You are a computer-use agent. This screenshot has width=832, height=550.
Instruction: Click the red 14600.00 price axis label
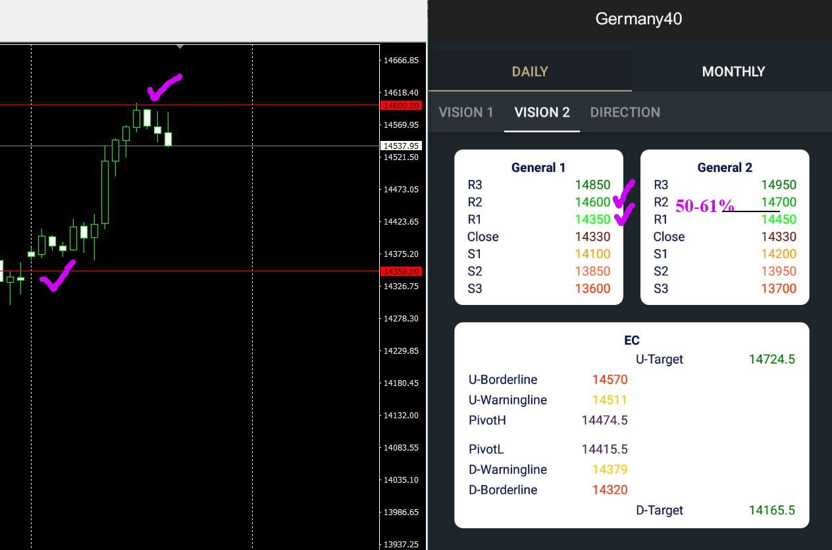(x=401, y=105)
